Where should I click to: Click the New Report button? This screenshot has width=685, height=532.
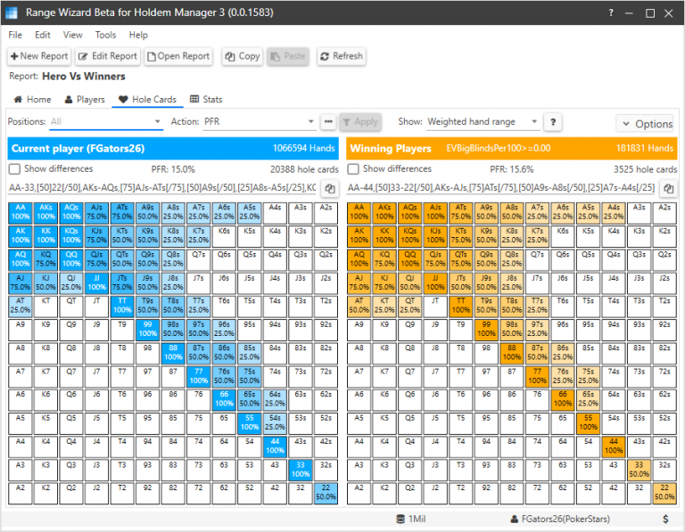39,56
